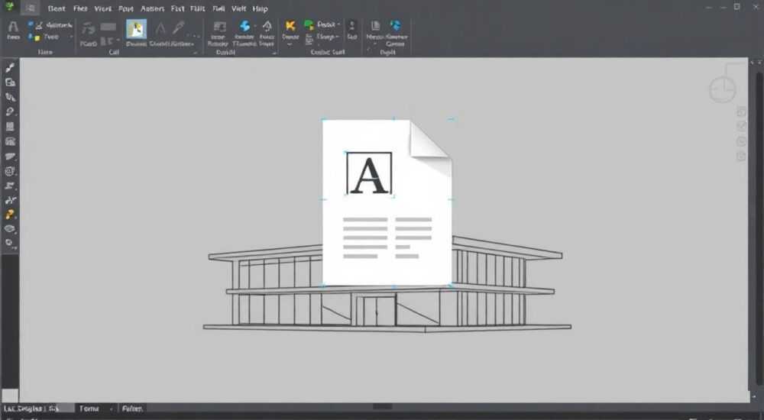Click the microphone-shaped ribbon icon
Viewport: 764px width, 420px height.
coord(179,27)
